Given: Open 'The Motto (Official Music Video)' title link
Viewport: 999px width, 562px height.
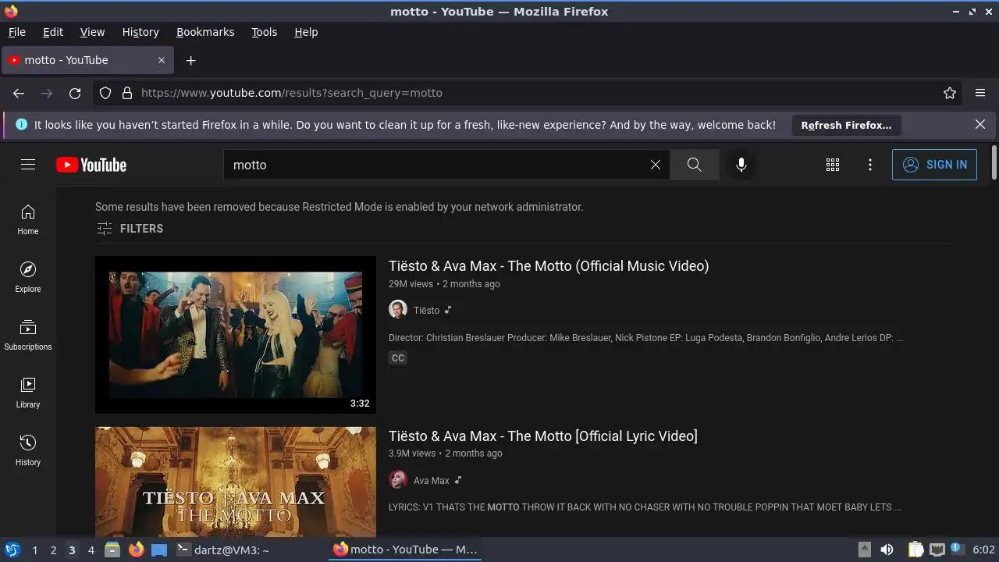Looking at the screenshot, I should [549, 266].
